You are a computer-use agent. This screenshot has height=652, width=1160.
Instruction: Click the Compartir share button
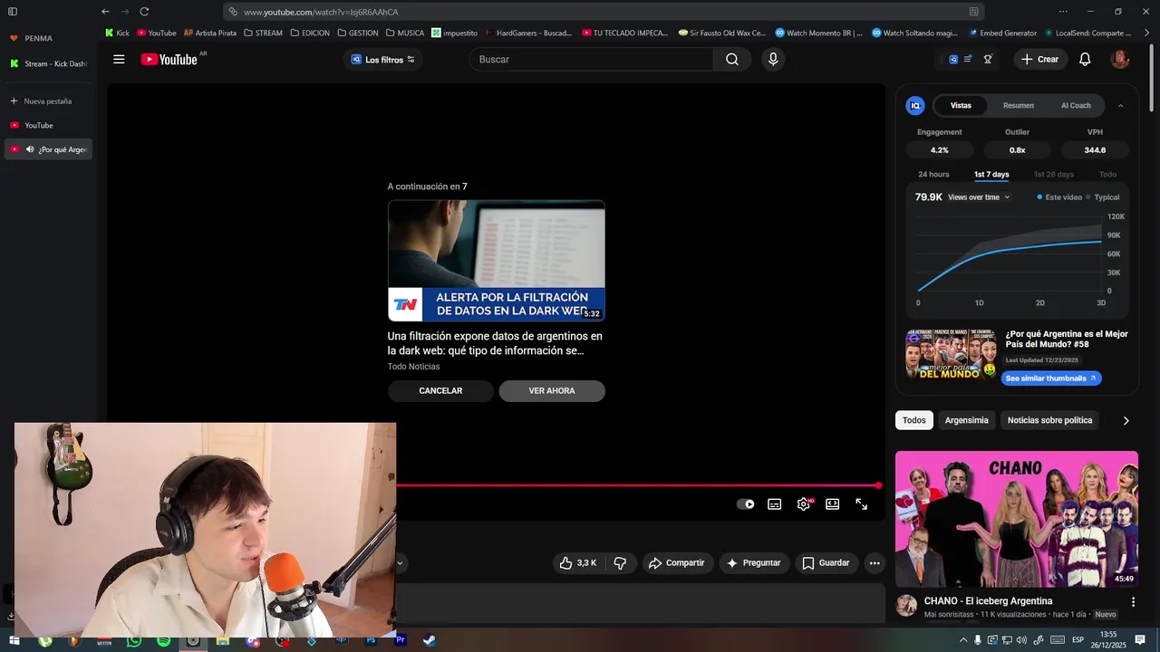678,563
